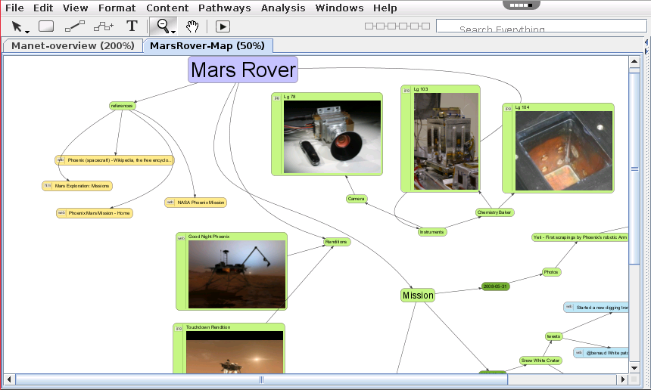Switch to the hand pan tool
Screen dimensions: 651x390
(x=192, y=26)
